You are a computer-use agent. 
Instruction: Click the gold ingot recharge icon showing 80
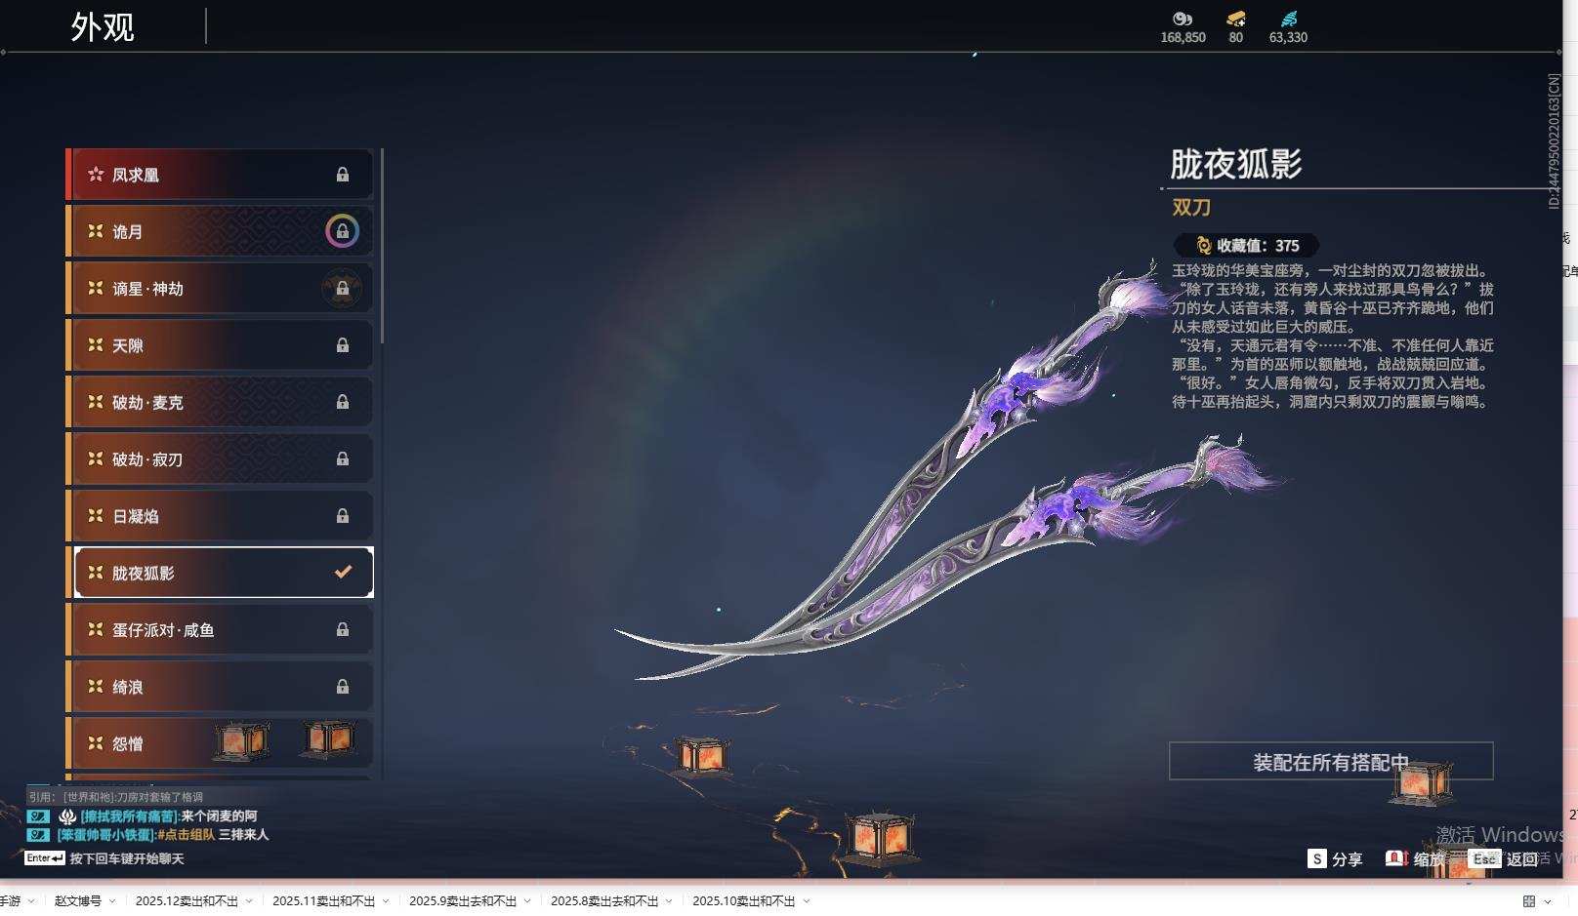(x=1235, y=19)
